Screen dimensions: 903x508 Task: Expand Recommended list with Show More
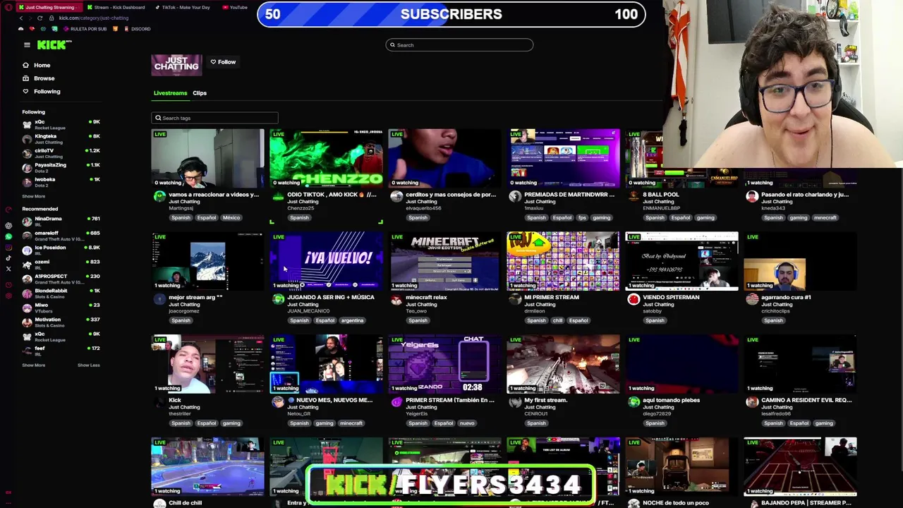pyautogui.click(x=33, y=365)
